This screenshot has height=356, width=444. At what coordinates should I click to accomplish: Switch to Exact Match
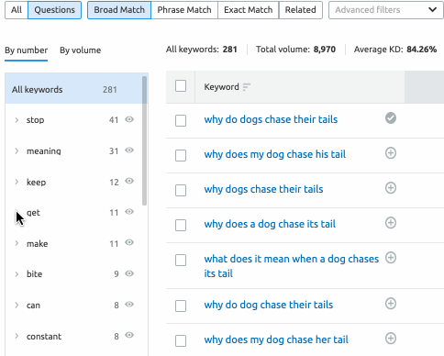click(x=249, y=10)
